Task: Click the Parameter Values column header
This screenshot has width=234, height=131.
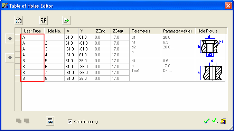Action: pyautogui.click(x=178, y=31)
